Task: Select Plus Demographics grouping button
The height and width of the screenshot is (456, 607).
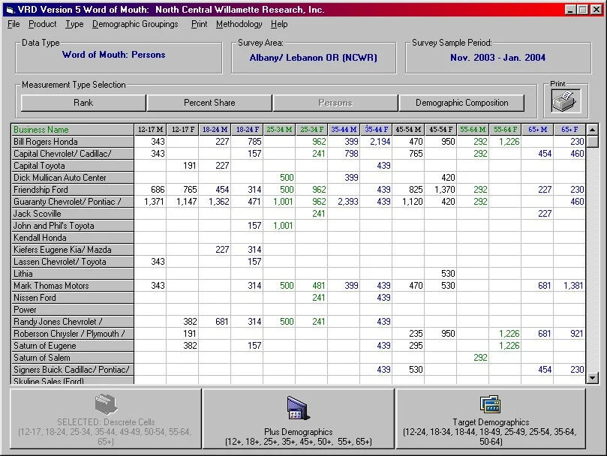Action: click(x=298, y=418)
